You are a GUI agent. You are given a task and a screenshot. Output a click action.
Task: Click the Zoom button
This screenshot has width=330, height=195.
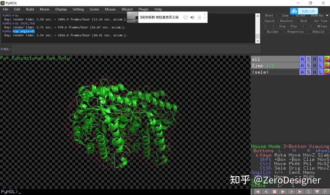pyautogui.click(x=285, y=15)
